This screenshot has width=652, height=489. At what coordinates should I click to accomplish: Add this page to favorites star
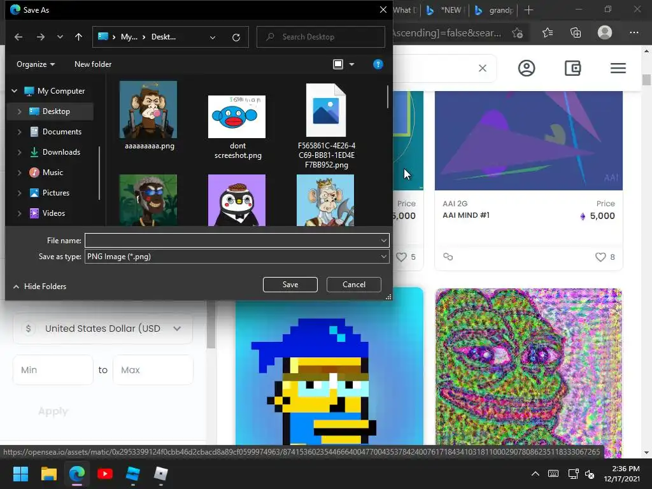click(517, 33)
